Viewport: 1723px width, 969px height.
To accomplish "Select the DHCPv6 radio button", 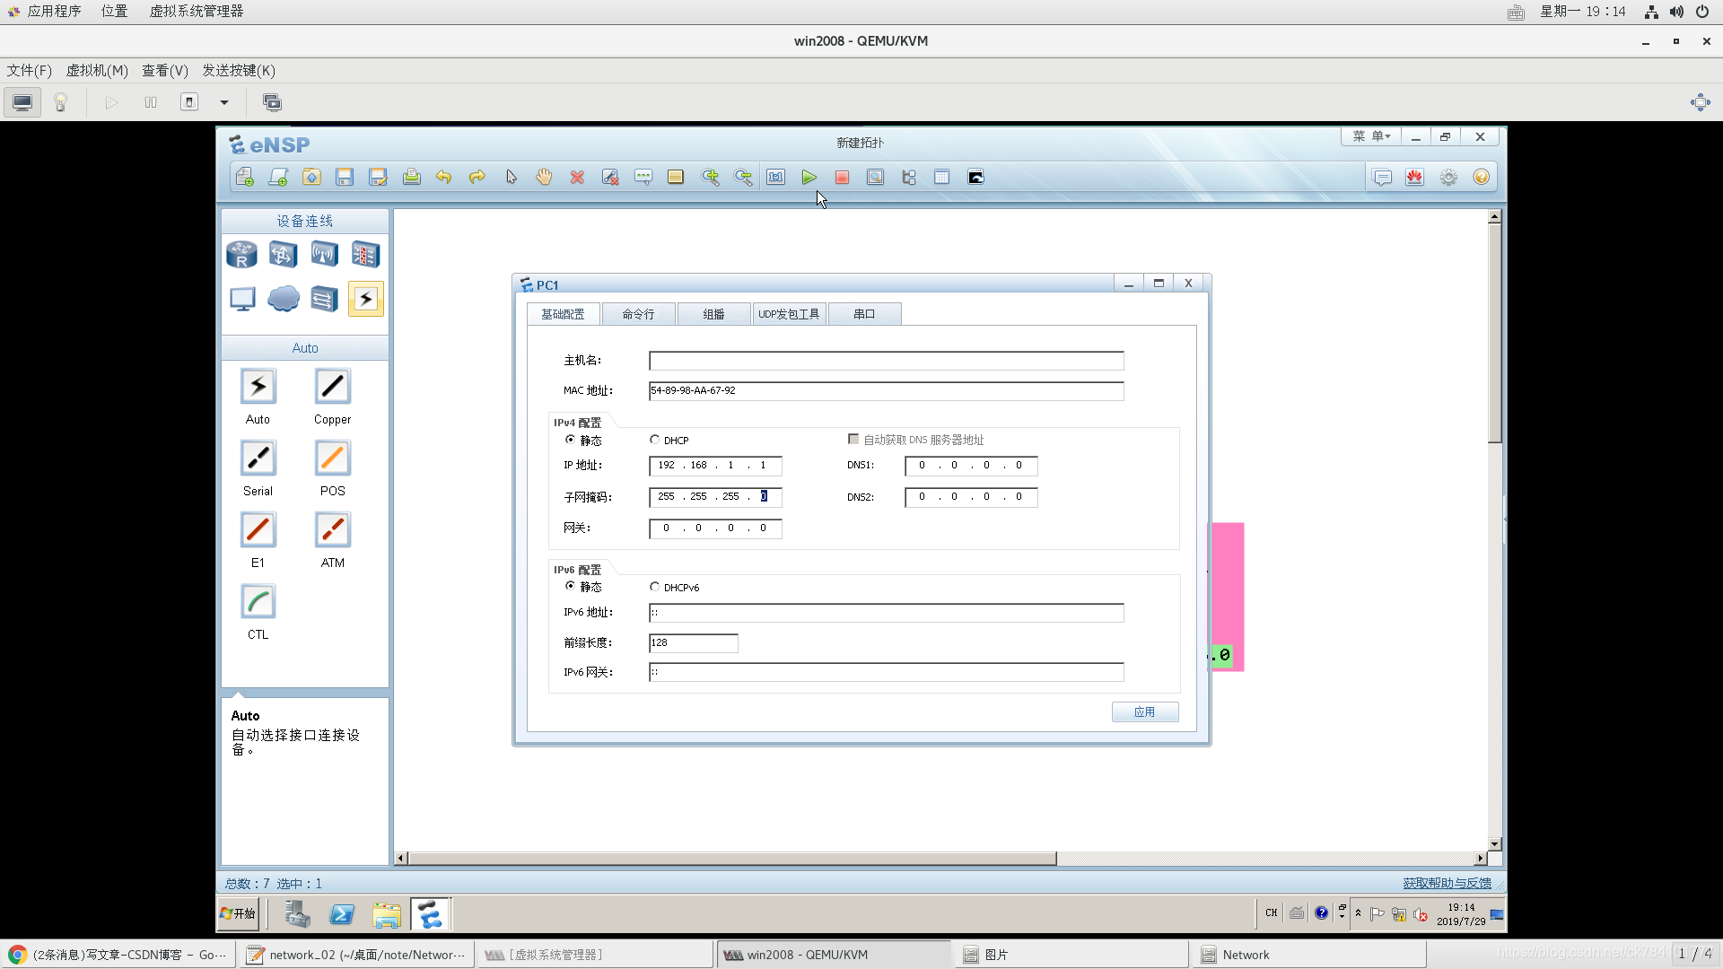I will (655, 587).
